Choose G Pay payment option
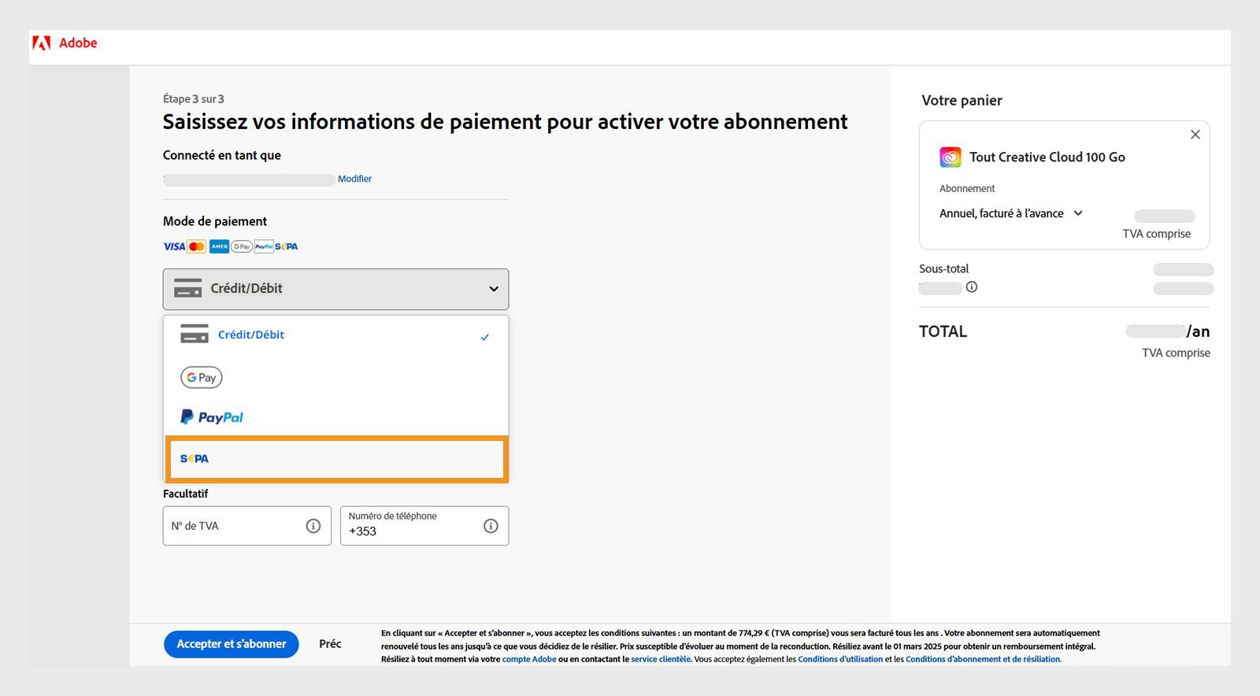This screenshot has width=1260, height=696. [x=335, y=378]
